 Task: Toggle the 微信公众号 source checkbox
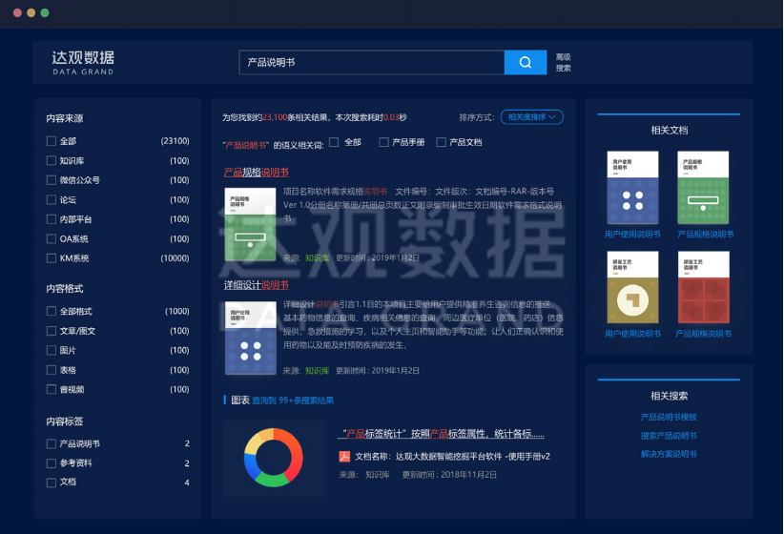[x=52, y=180]
